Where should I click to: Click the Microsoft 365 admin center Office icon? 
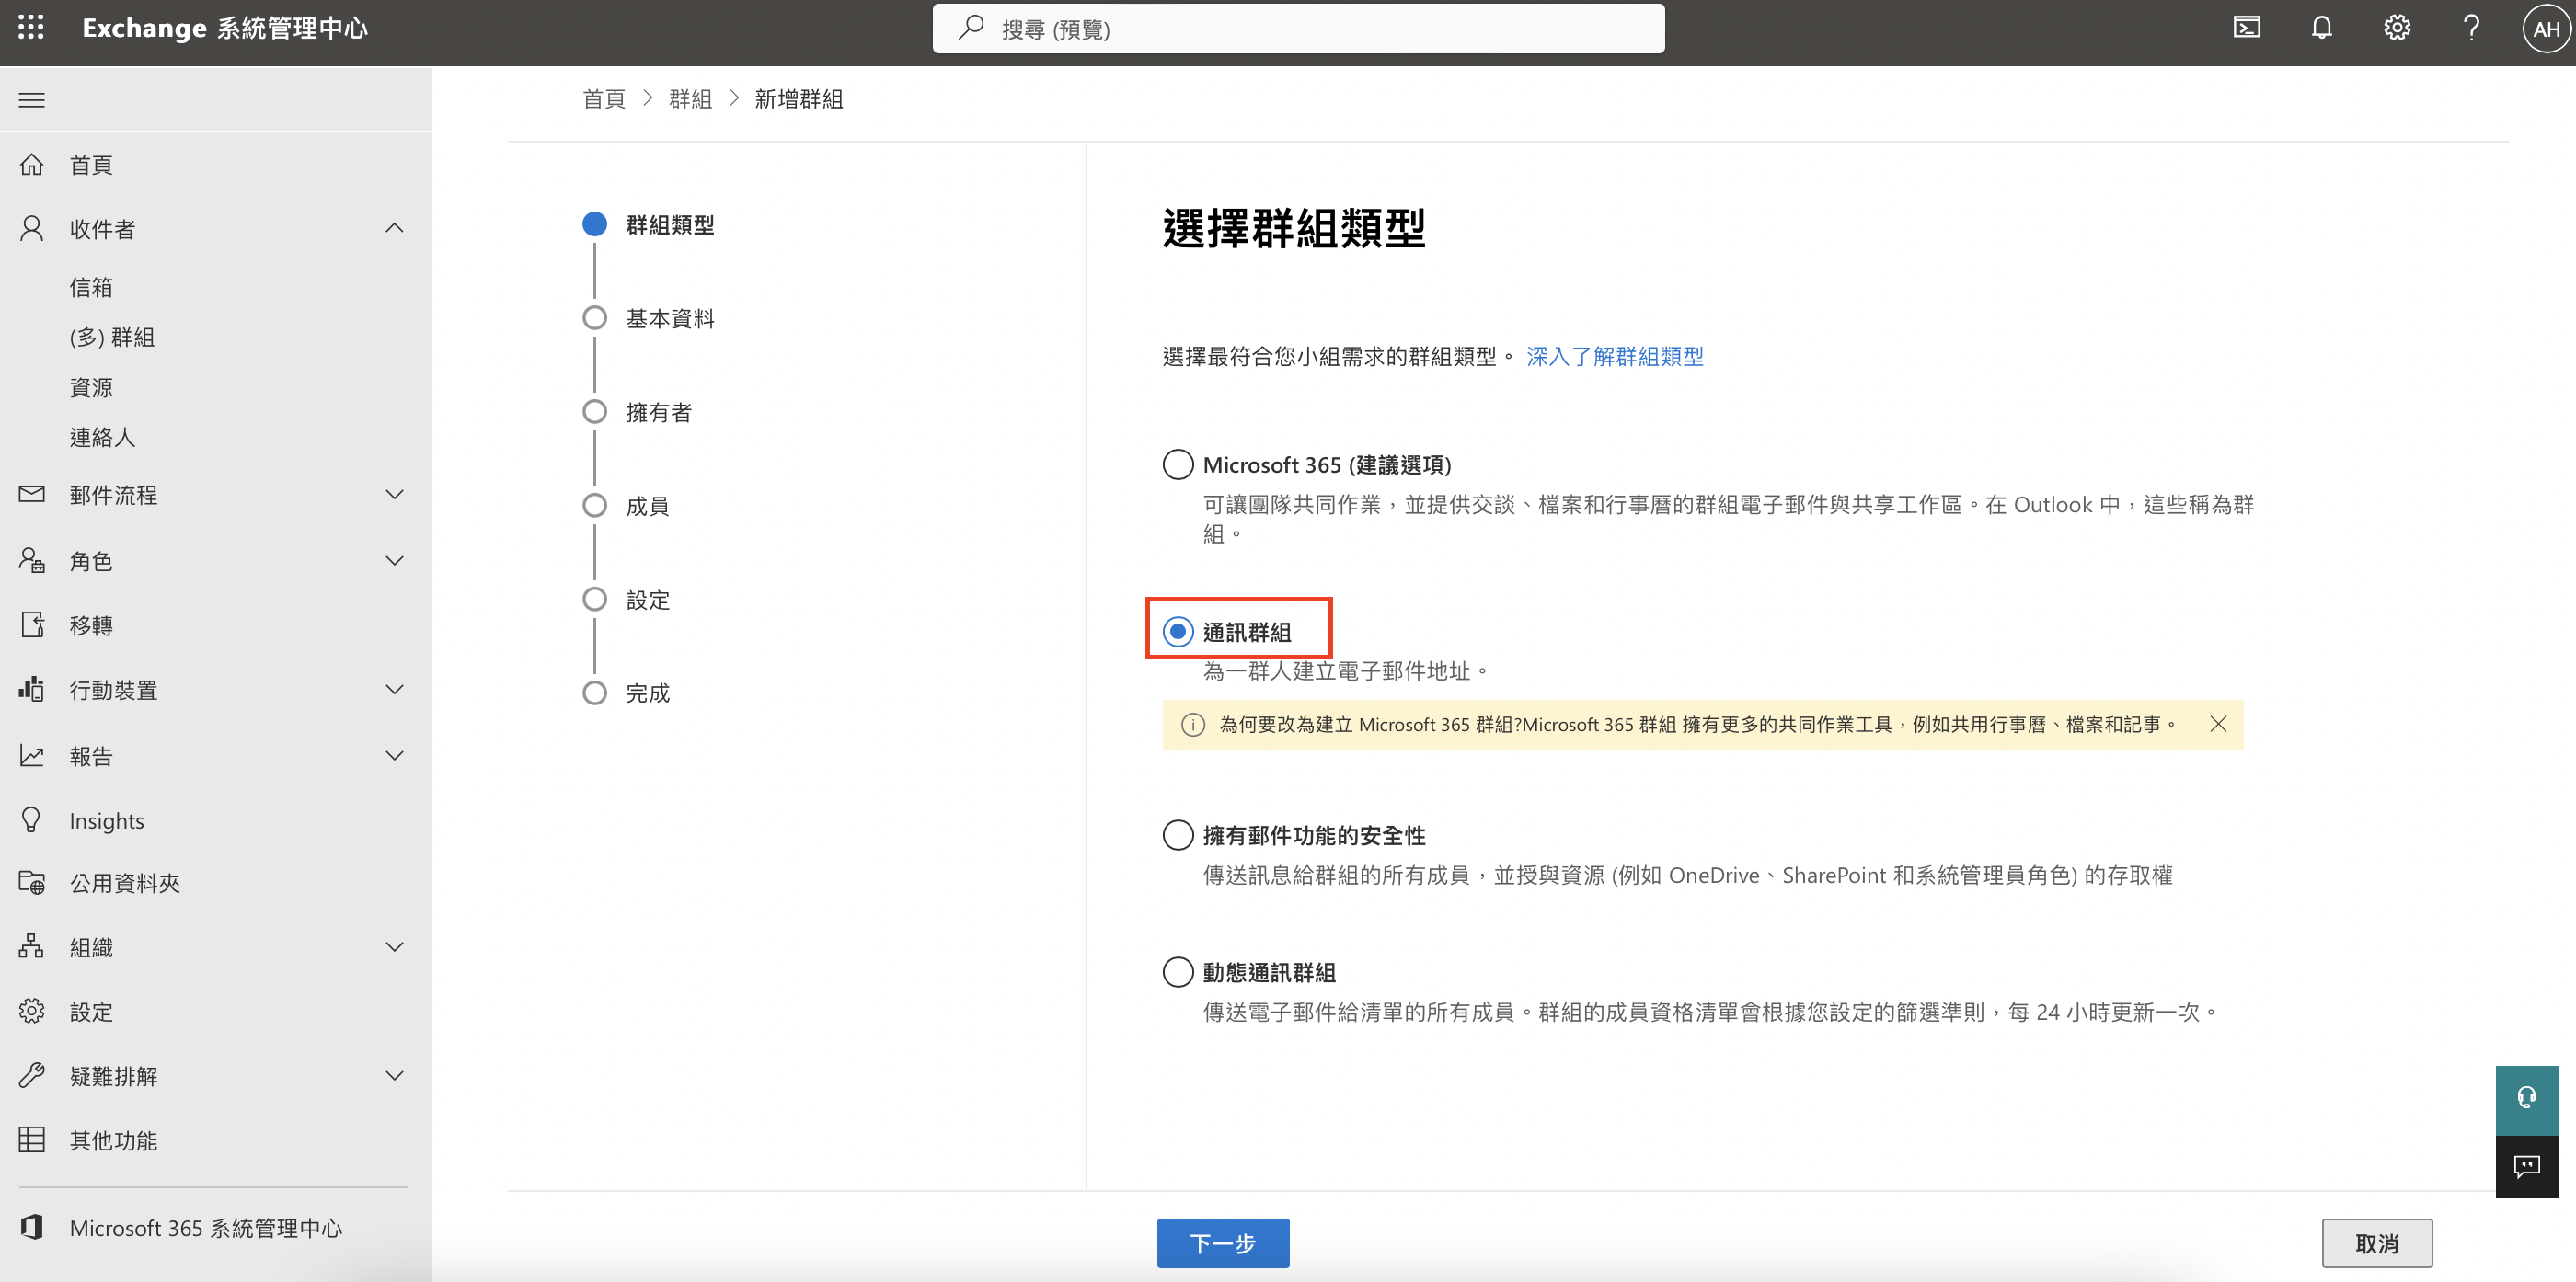coord(32,1227)
